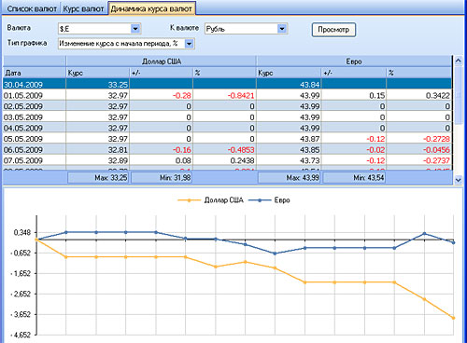Click the lowest blue Евро data point
The image size is (467, 343).
pos(275,254)
